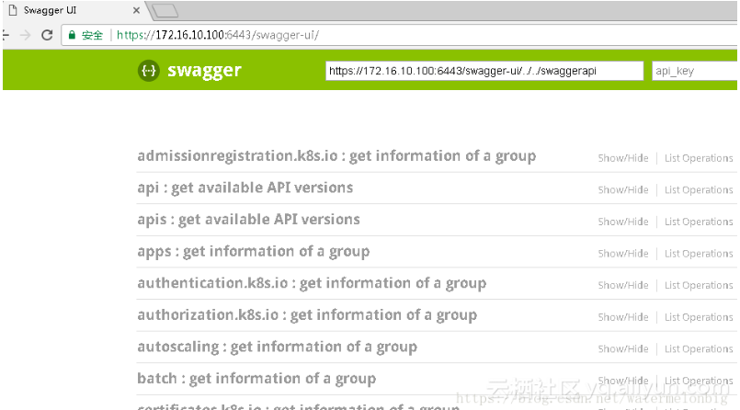The height and width of the screenshot is (410, 740).
Task: Click the api_key input field
Action: tap(694, 71)
